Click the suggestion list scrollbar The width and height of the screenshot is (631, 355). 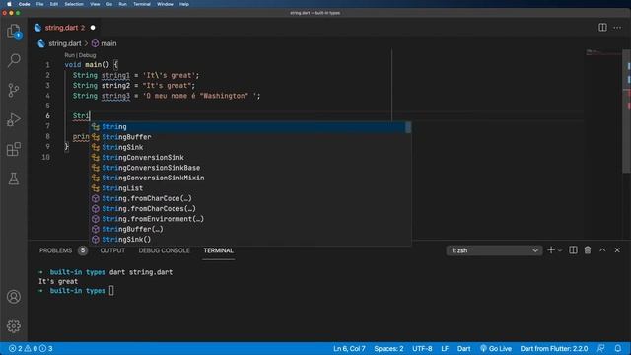(x=408, y=127)
